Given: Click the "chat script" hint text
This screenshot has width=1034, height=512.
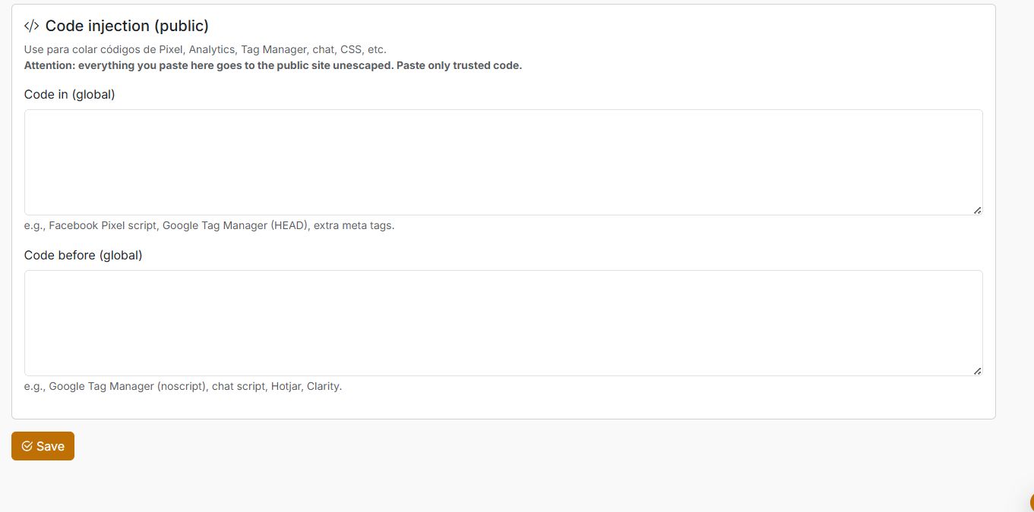Looking at the screenshot, I should click(x=238, y=386).
